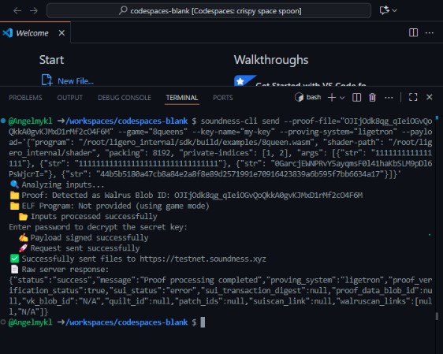Viewport: 443px width, 354px height.
Task: Click the Walkthroughs heading
Action: tap(271, 60)
